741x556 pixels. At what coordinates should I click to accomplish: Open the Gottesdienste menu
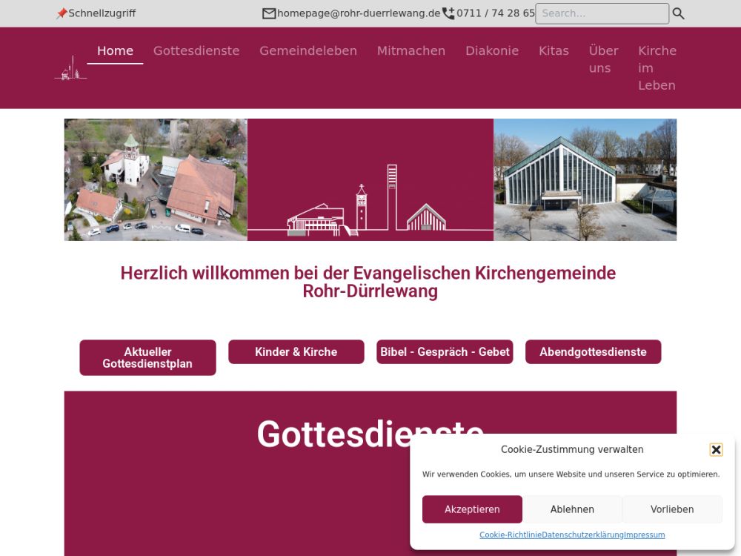tap(196, 51)
